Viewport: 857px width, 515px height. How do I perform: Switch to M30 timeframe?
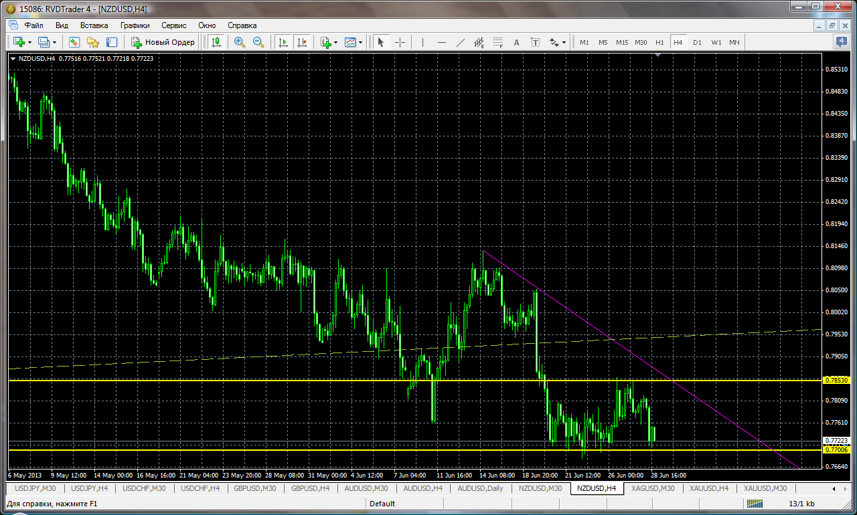click(x=641, y=42)
